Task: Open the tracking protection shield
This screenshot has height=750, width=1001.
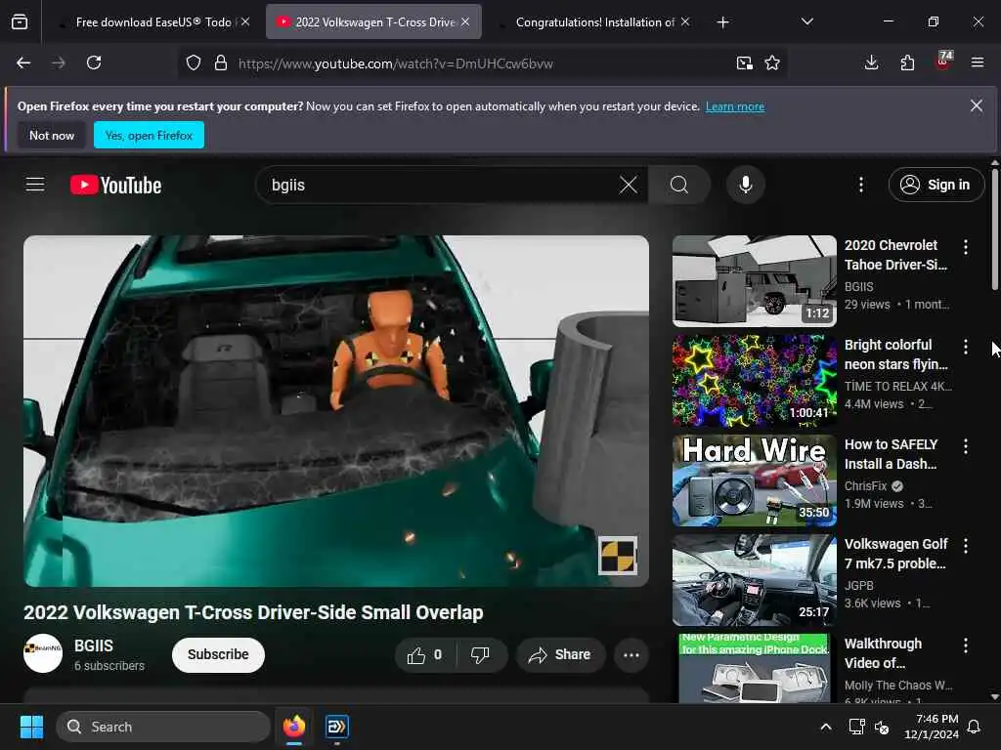Action: pos(194,63)
